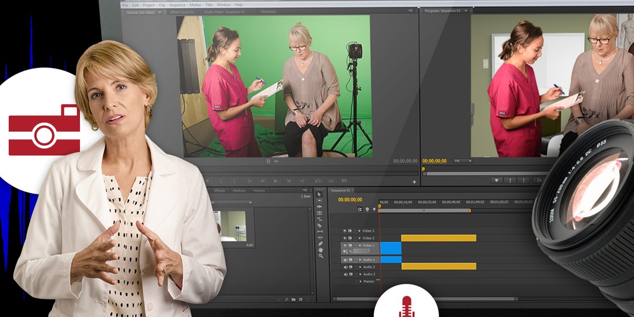634x317 pixels.
Task: Open the Window menu
Action: (225, 5)
